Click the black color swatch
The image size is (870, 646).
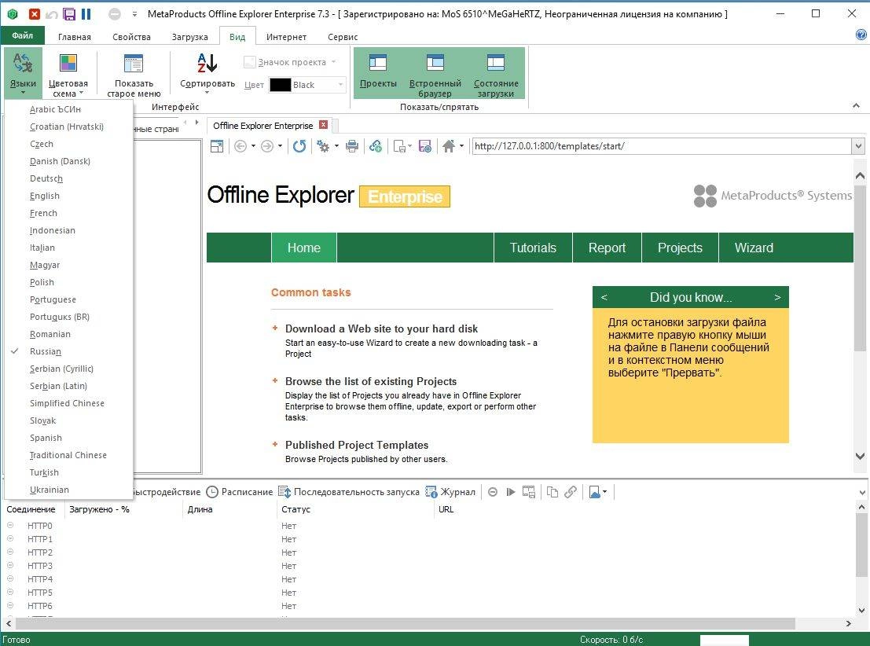281,84
